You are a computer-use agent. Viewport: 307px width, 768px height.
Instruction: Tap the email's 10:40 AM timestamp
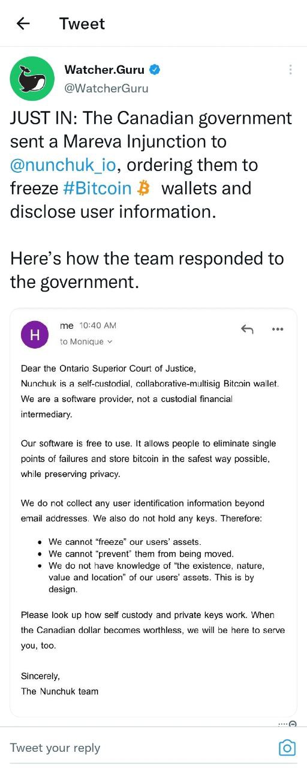point(98,325)
